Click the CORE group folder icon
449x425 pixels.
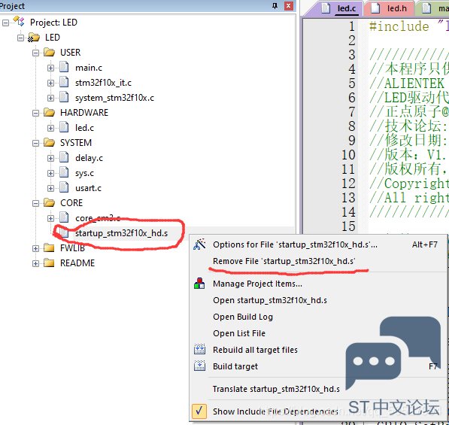(49, 202)
